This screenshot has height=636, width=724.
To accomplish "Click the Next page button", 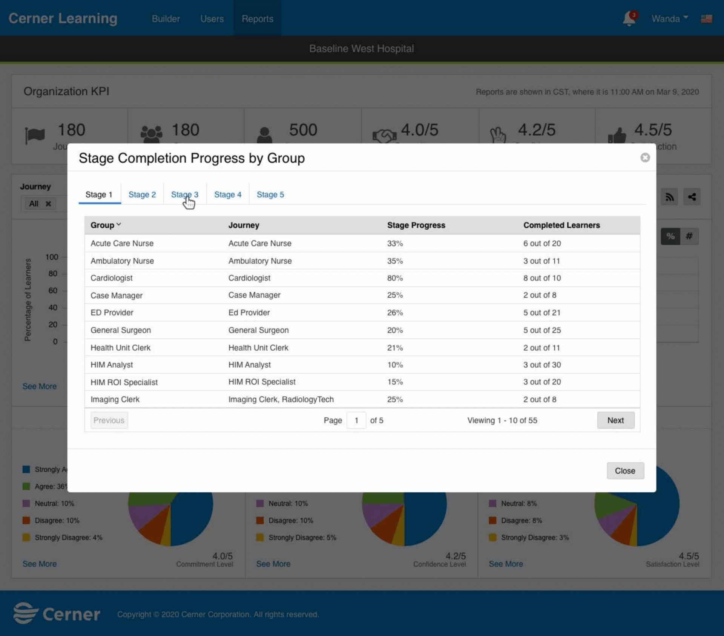I will pos(615,420).
